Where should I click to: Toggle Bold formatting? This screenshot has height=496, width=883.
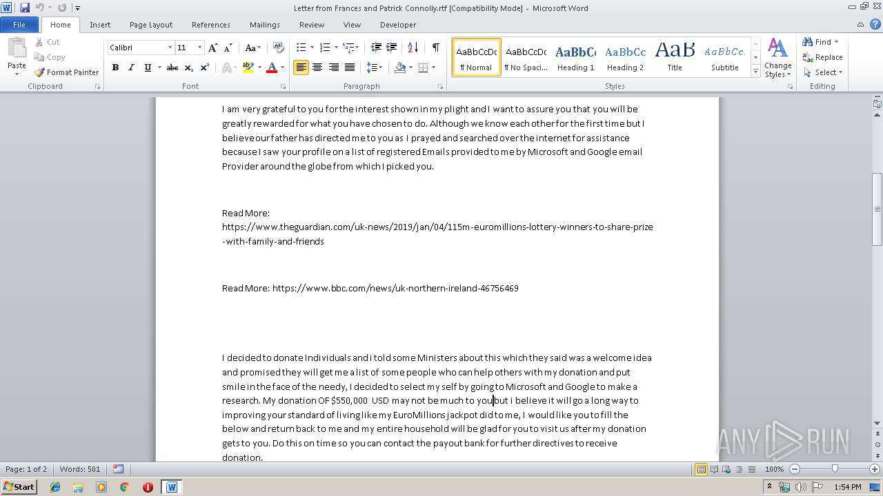pos(115,68)
